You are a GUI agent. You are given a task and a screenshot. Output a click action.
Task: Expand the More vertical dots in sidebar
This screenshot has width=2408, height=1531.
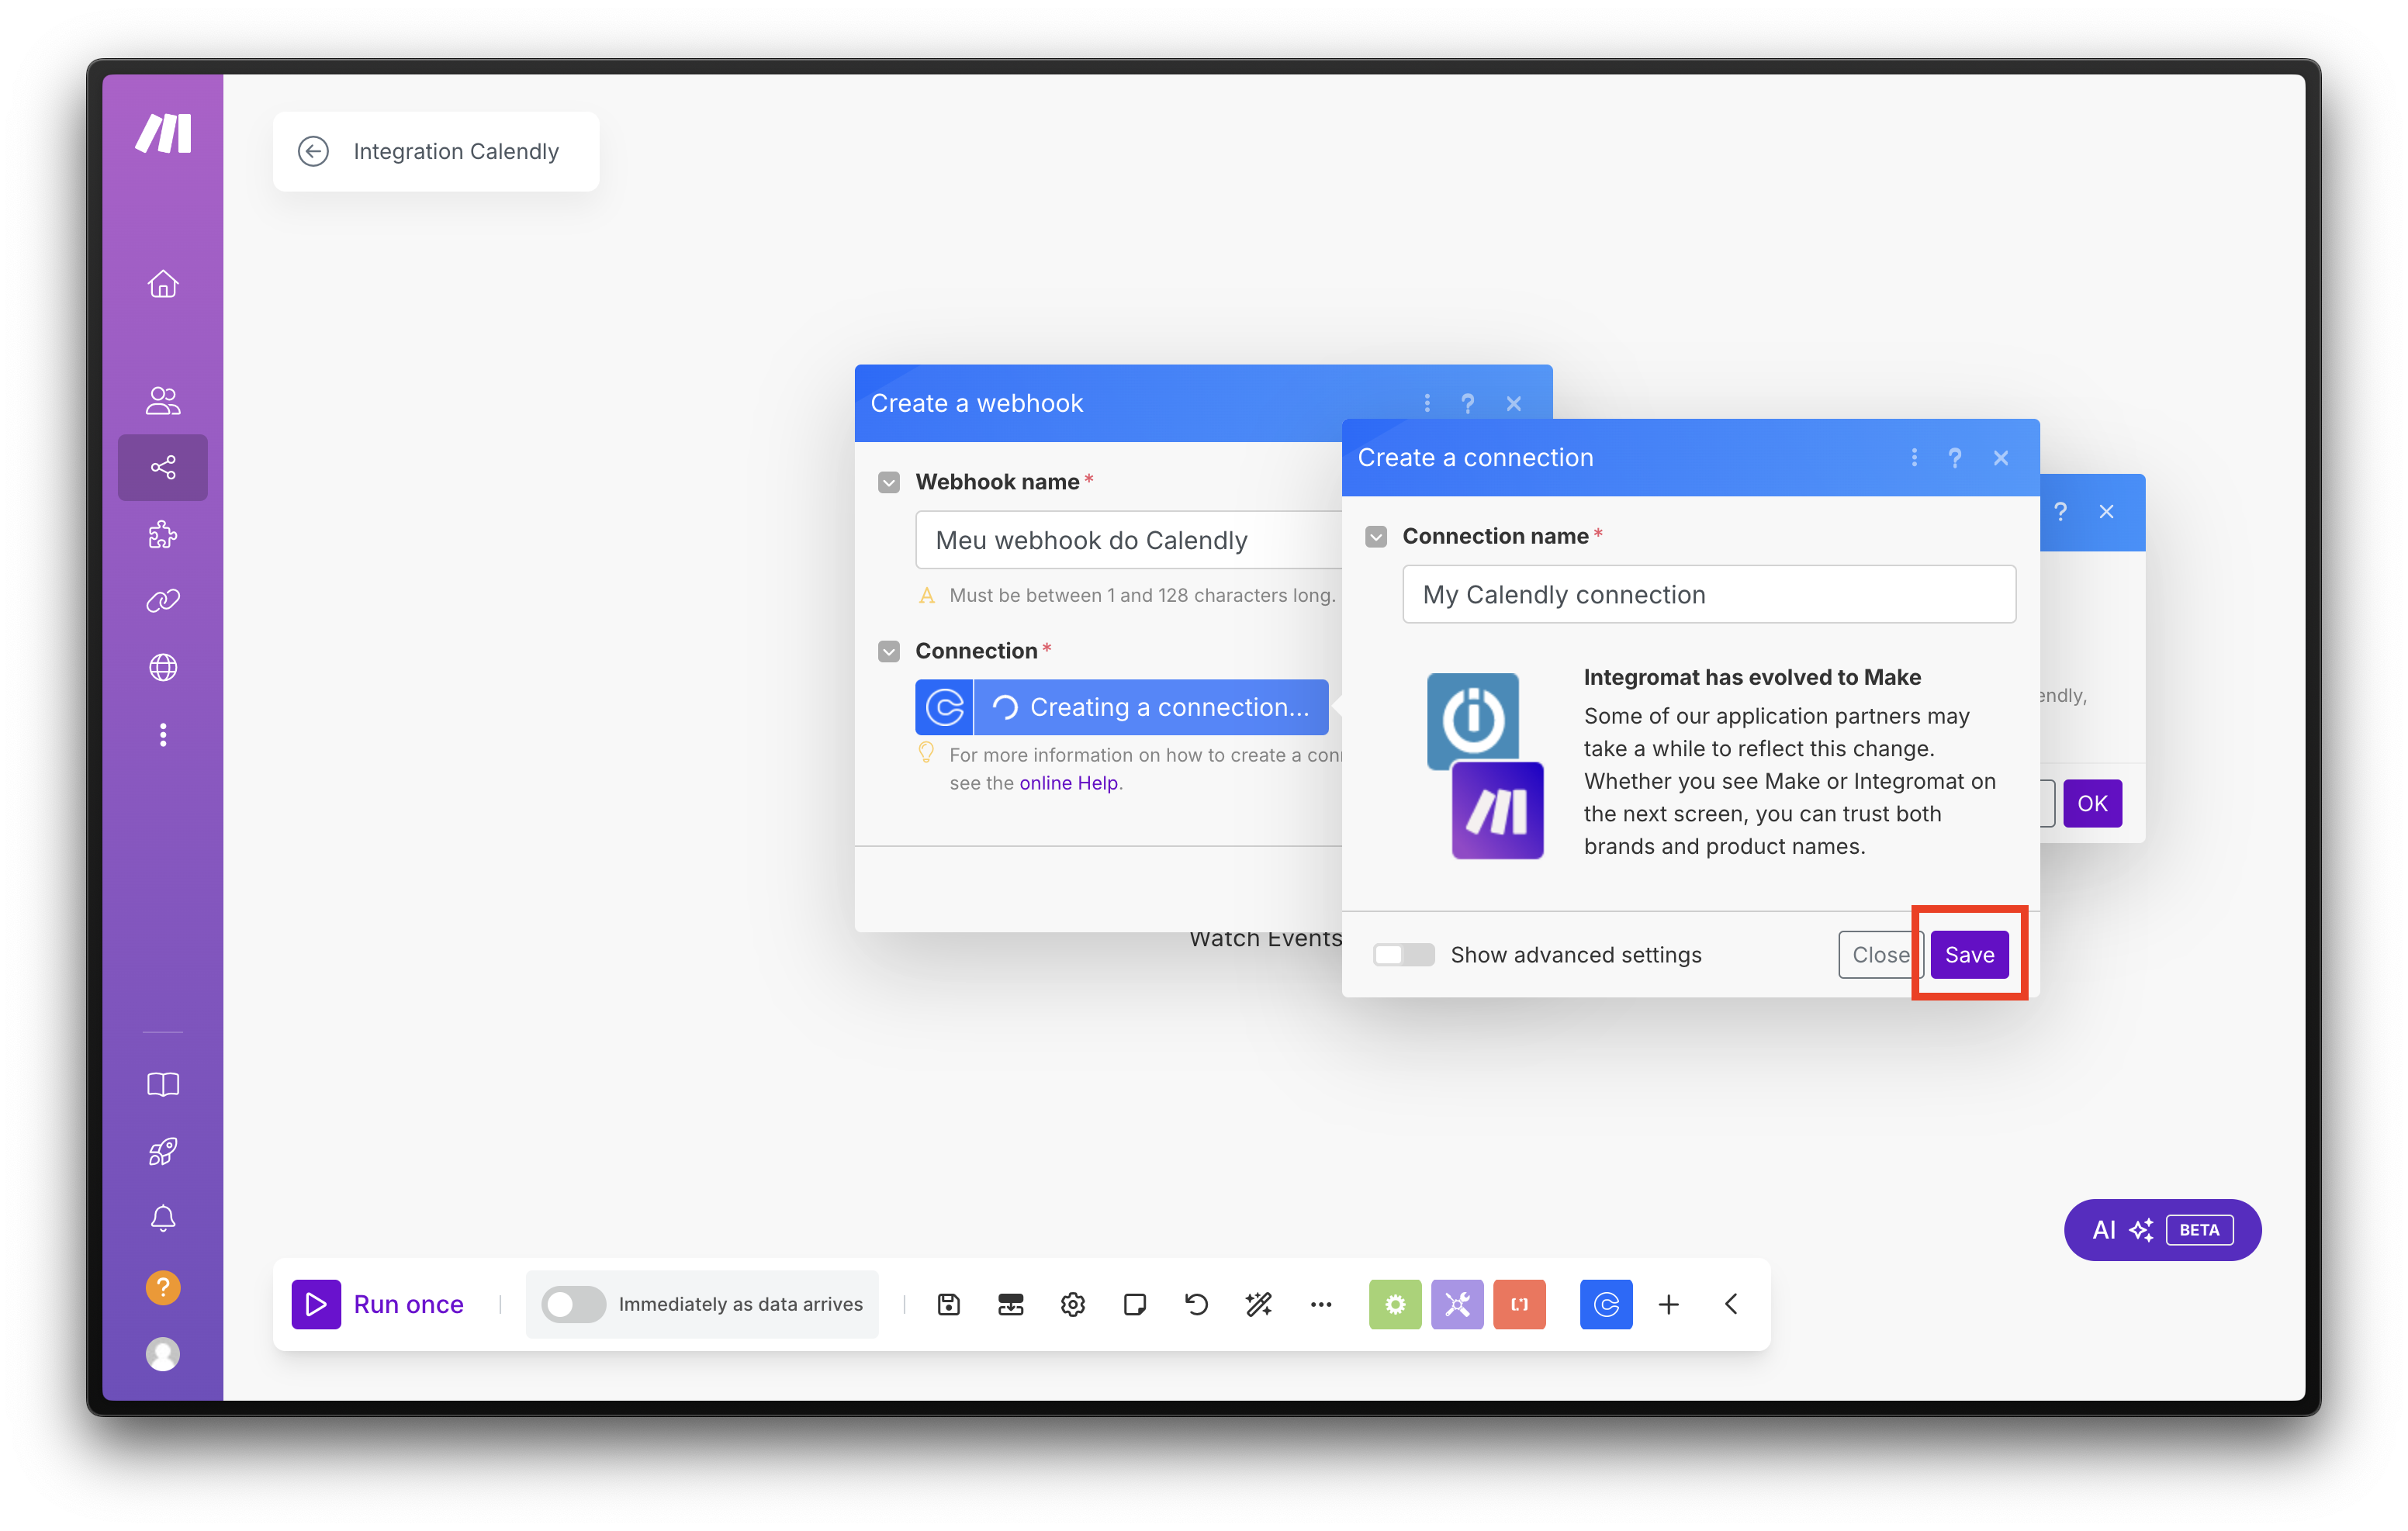click(x=162, y=735)
